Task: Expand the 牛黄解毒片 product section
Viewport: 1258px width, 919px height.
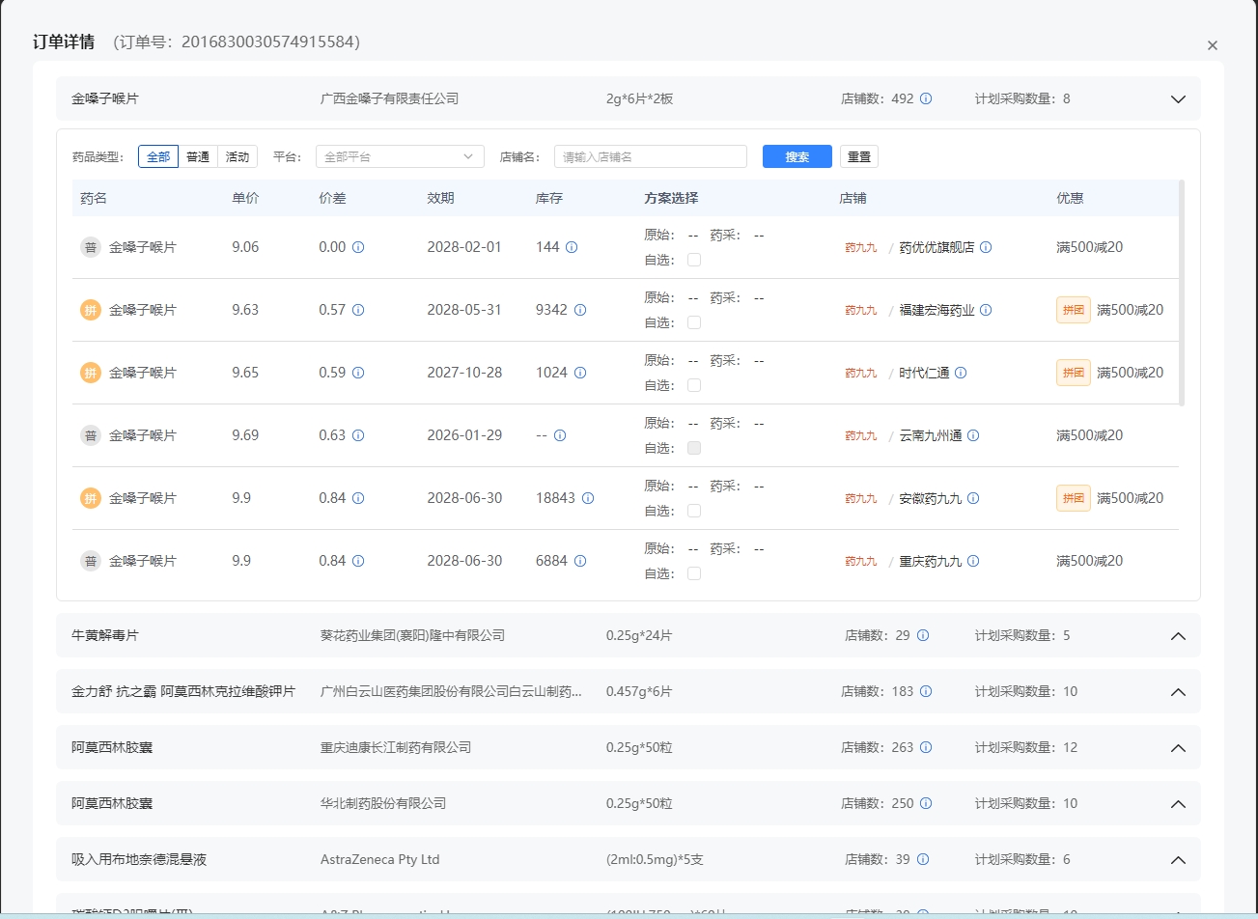Action: point(1178,636)
